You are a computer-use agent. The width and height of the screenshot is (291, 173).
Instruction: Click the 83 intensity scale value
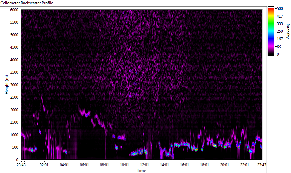click(x=279, y=47)
